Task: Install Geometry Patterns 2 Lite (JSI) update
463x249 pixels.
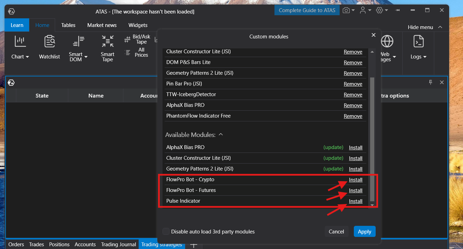Action: (356, 169)
